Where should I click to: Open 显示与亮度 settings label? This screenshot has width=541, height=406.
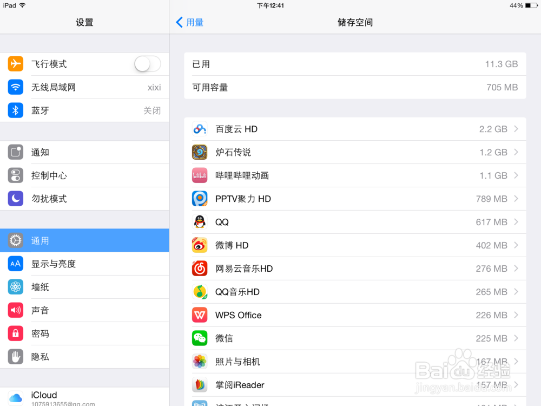54,264
